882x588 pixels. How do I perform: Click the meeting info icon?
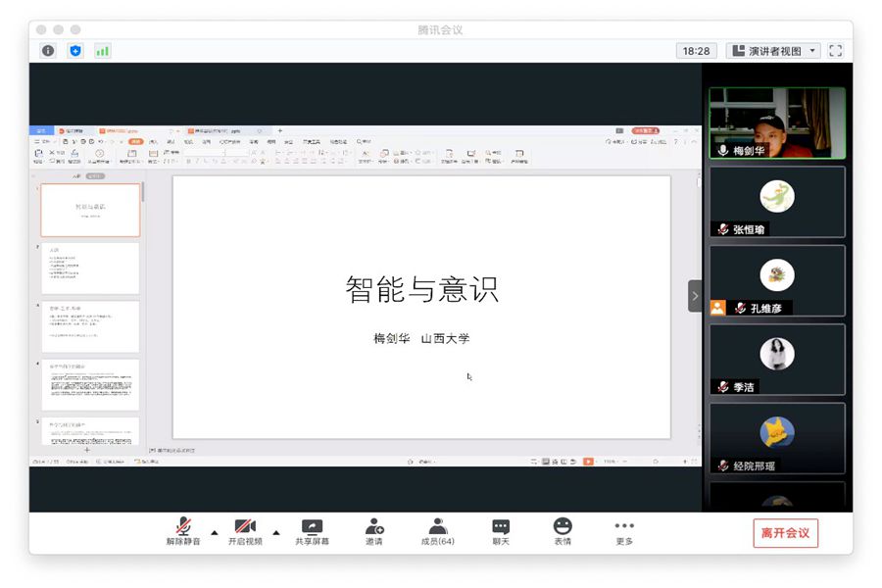[48, 51]
